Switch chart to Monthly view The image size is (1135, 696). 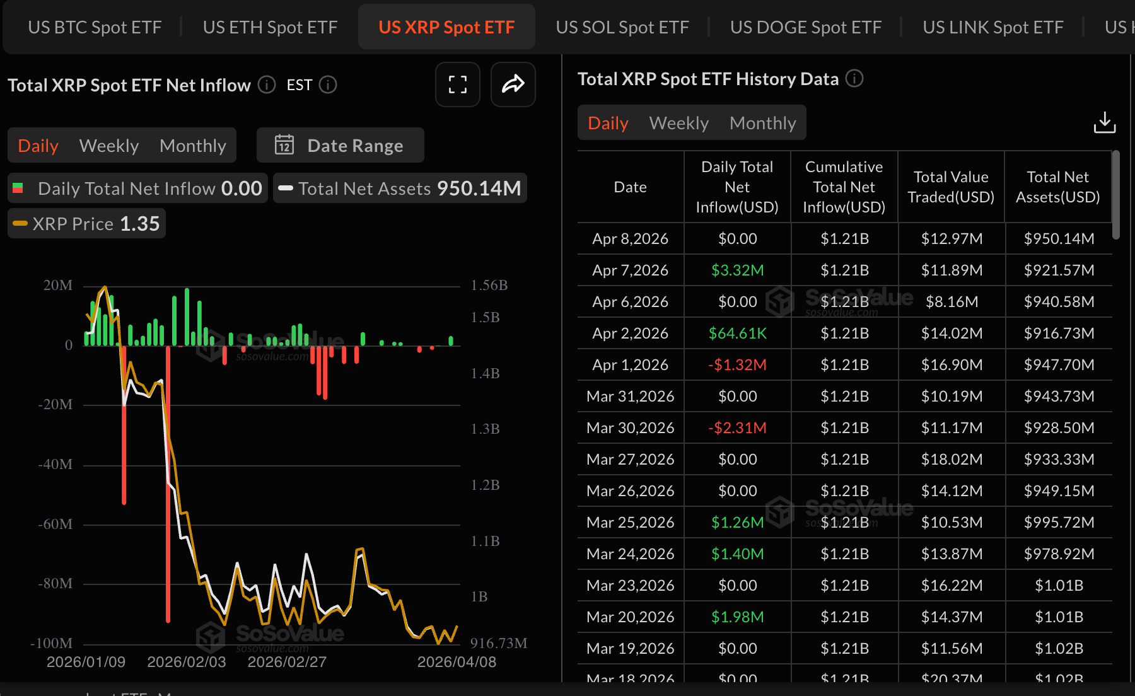192,146
